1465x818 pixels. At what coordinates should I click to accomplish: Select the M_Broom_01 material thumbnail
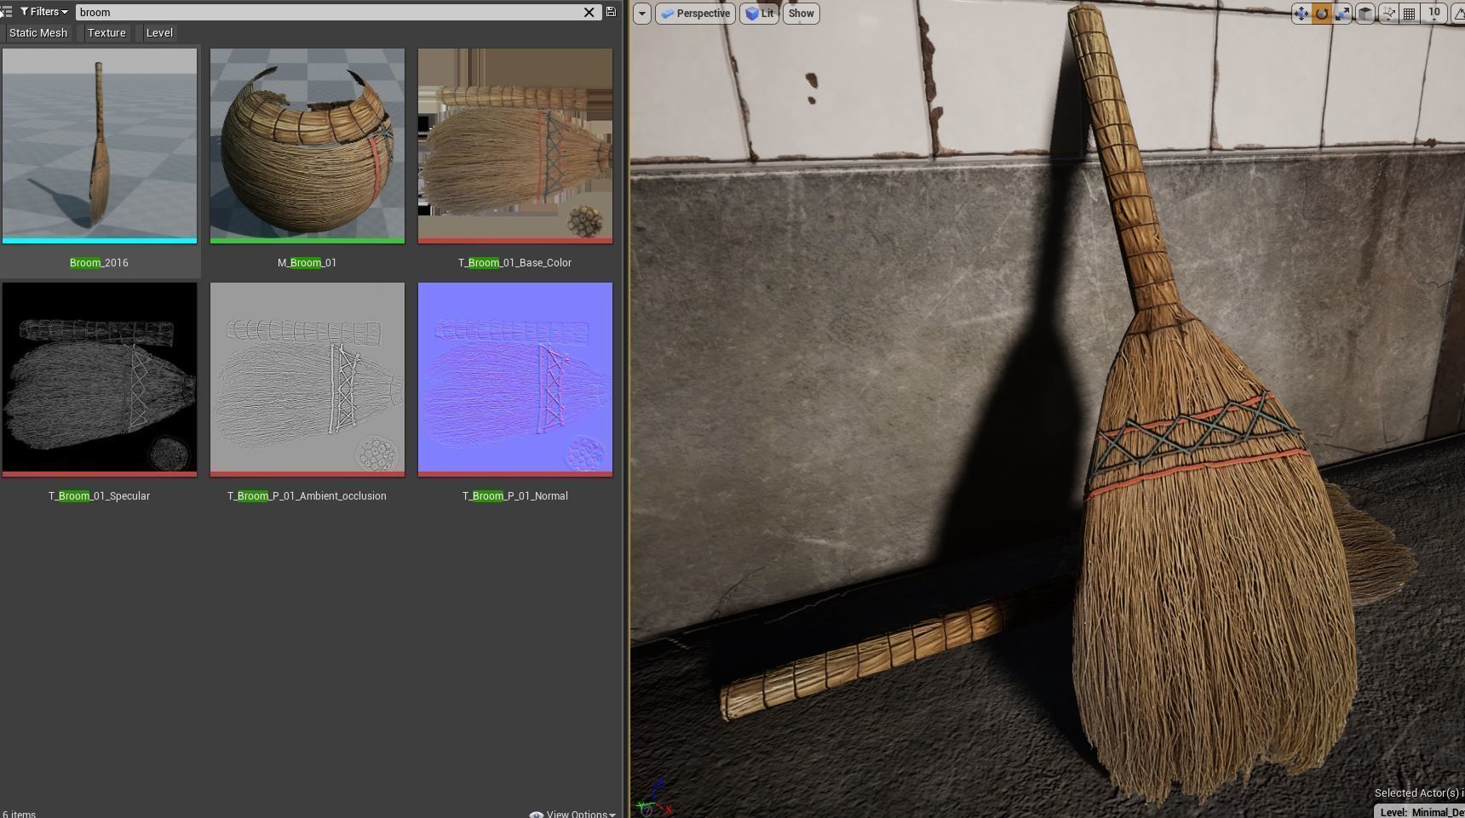tap(307, 146)
